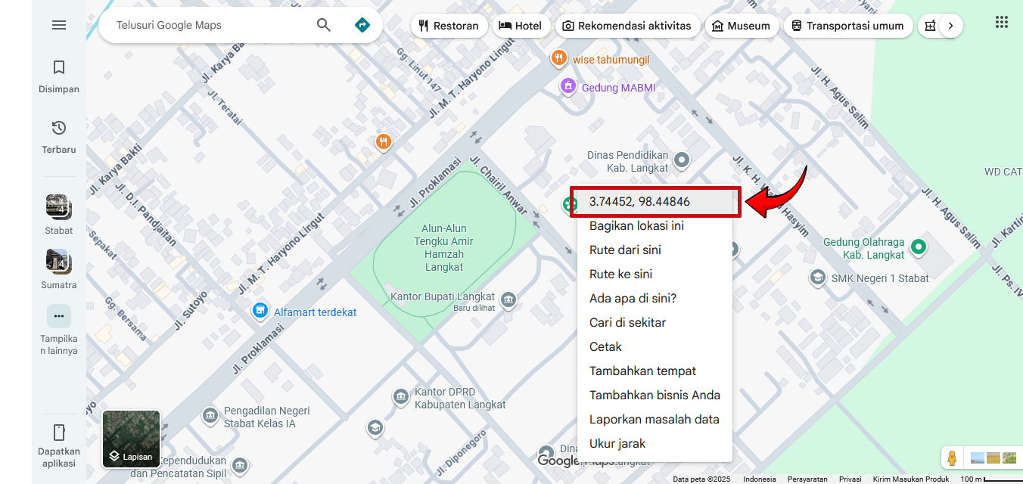Select Ukur jarak from context menu

pyautogui.click(x=617, y=444)
